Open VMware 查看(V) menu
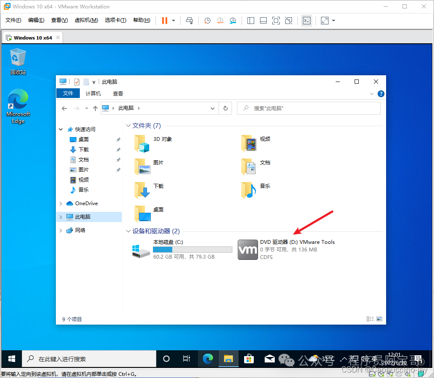The height and width of the screenshot is (378, 434). tap(60, 20)
